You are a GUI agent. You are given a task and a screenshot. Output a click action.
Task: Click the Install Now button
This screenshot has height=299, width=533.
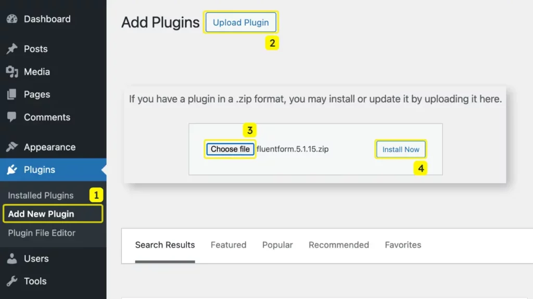401,149
